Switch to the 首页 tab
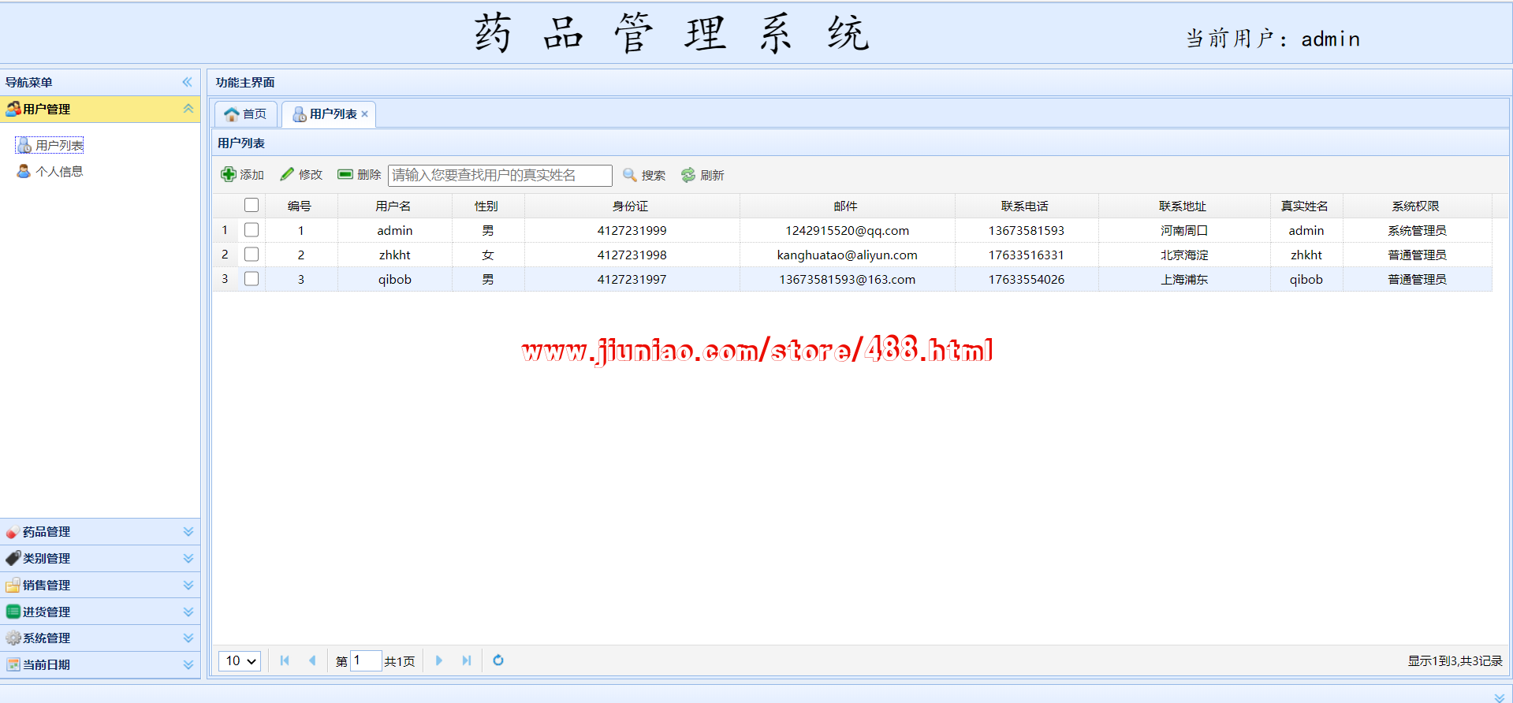This screenshot has width=1513, height=703. point(246,114)
